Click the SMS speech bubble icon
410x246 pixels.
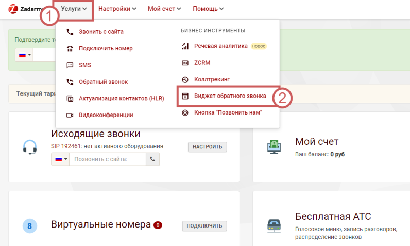click(70, 65)
